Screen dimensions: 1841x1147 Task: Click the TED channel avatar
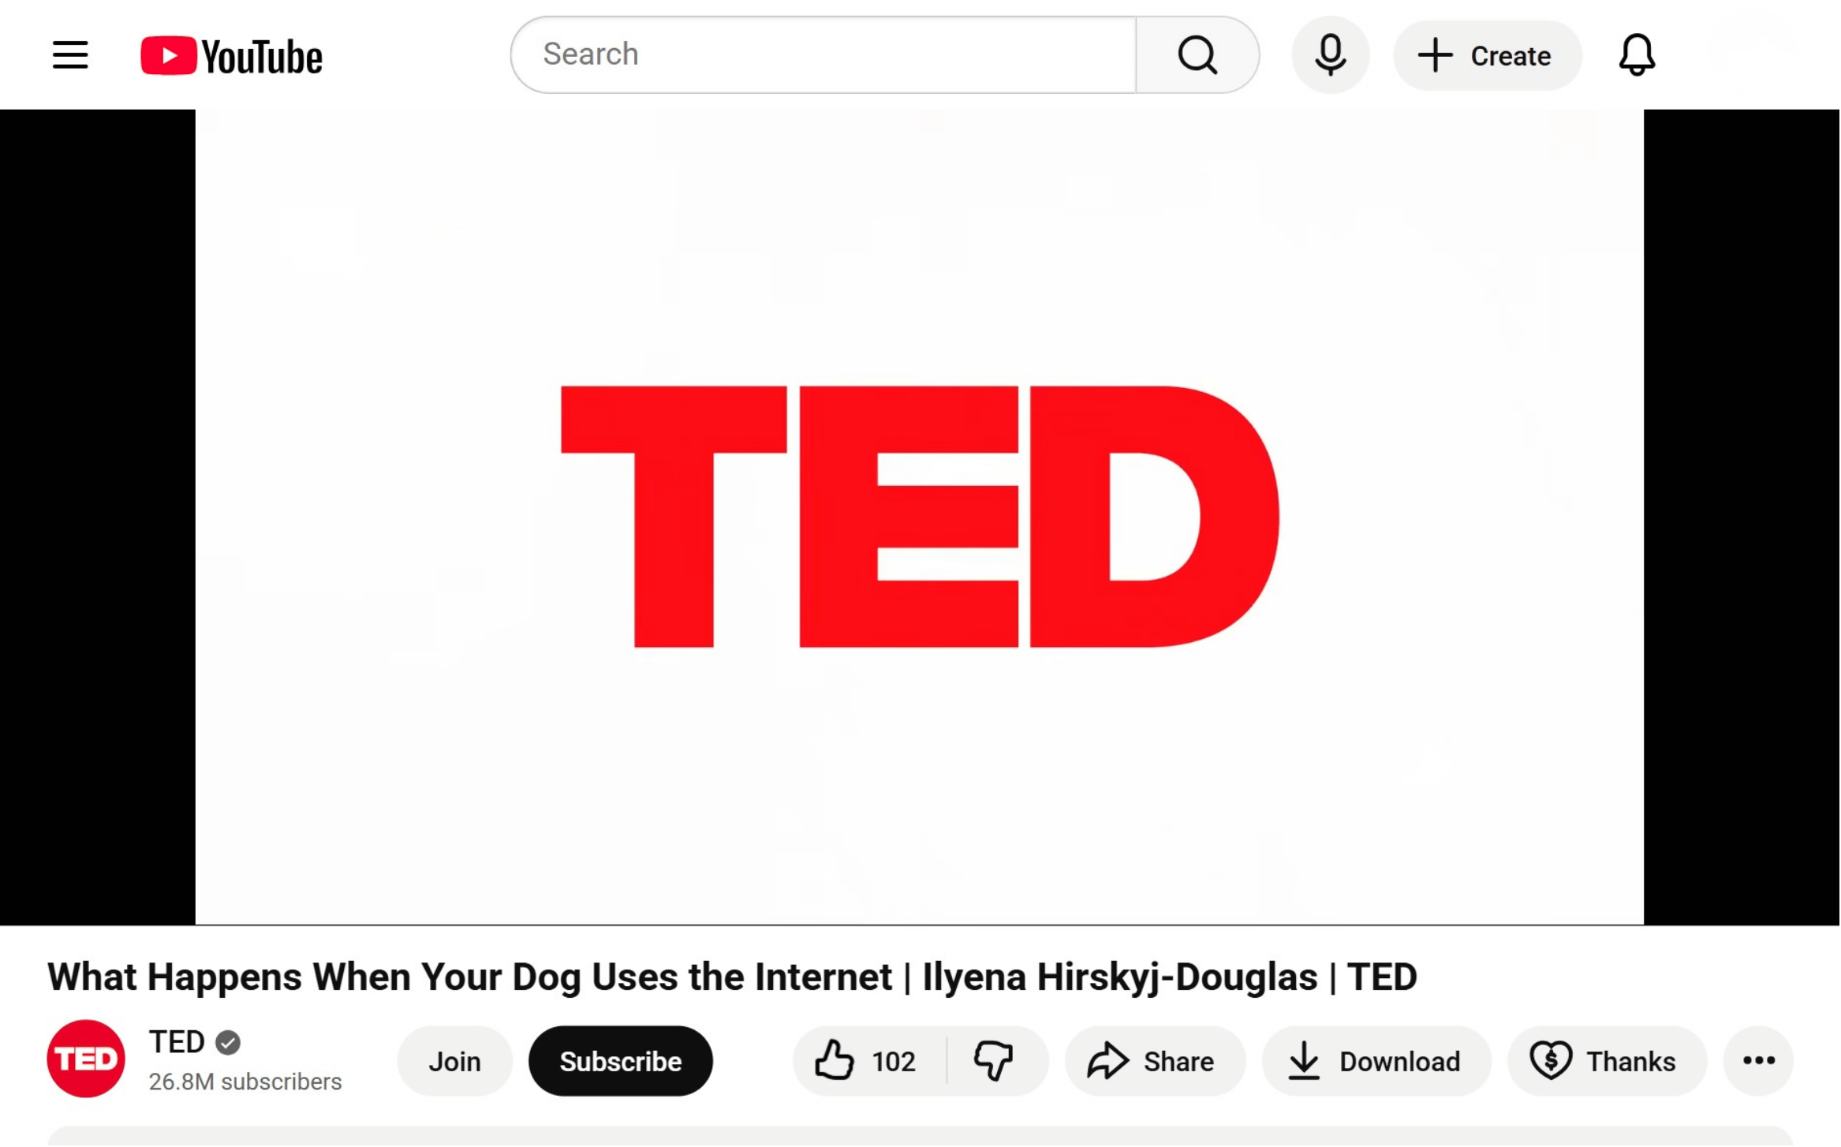coord(85,1058)
